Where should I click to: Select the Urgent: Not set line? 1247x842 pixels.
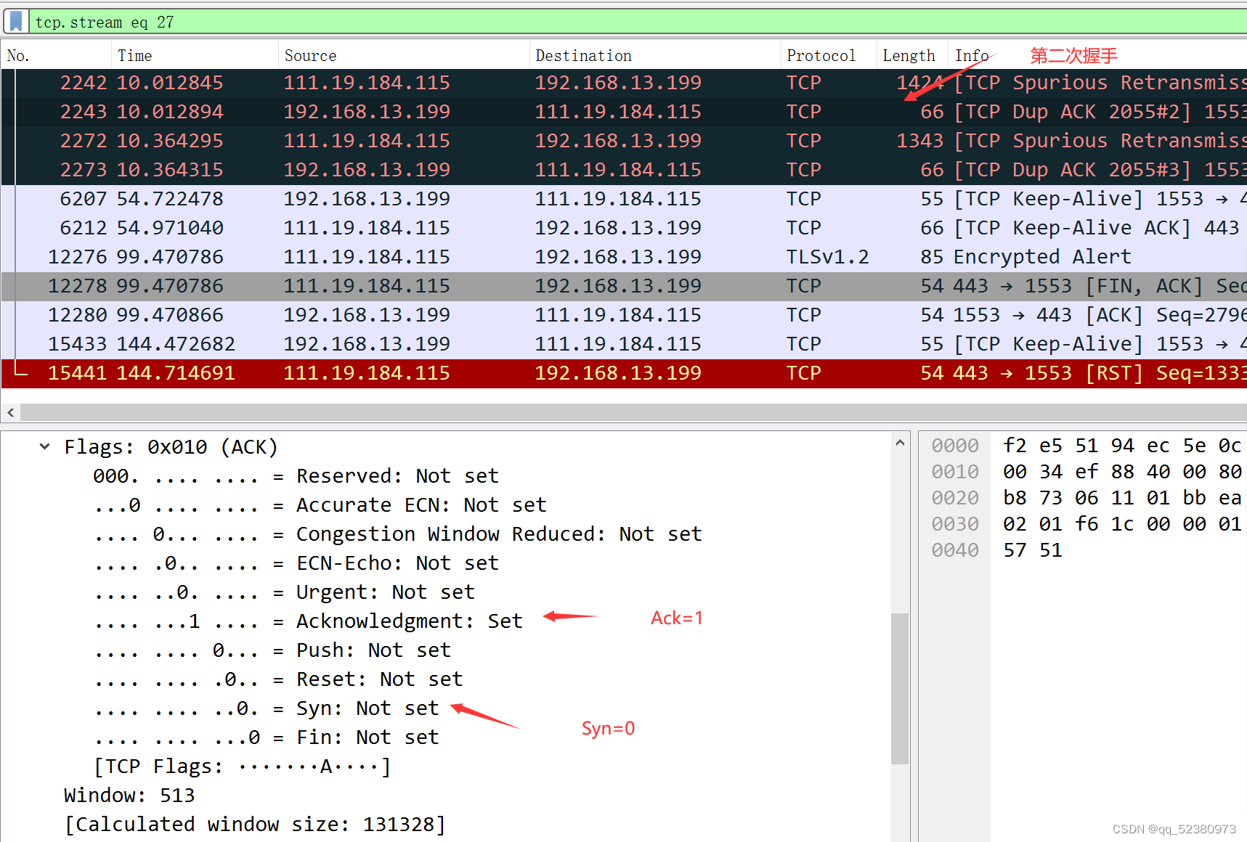[284, 592]
